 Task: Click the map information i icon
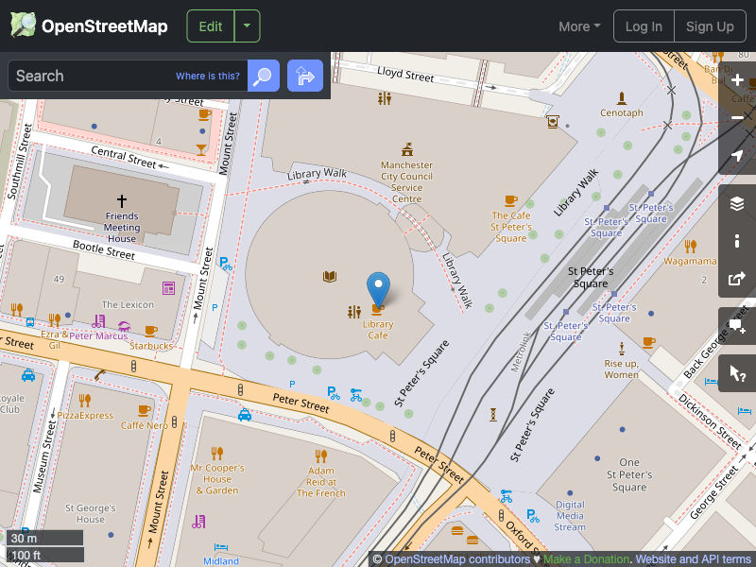737,240
